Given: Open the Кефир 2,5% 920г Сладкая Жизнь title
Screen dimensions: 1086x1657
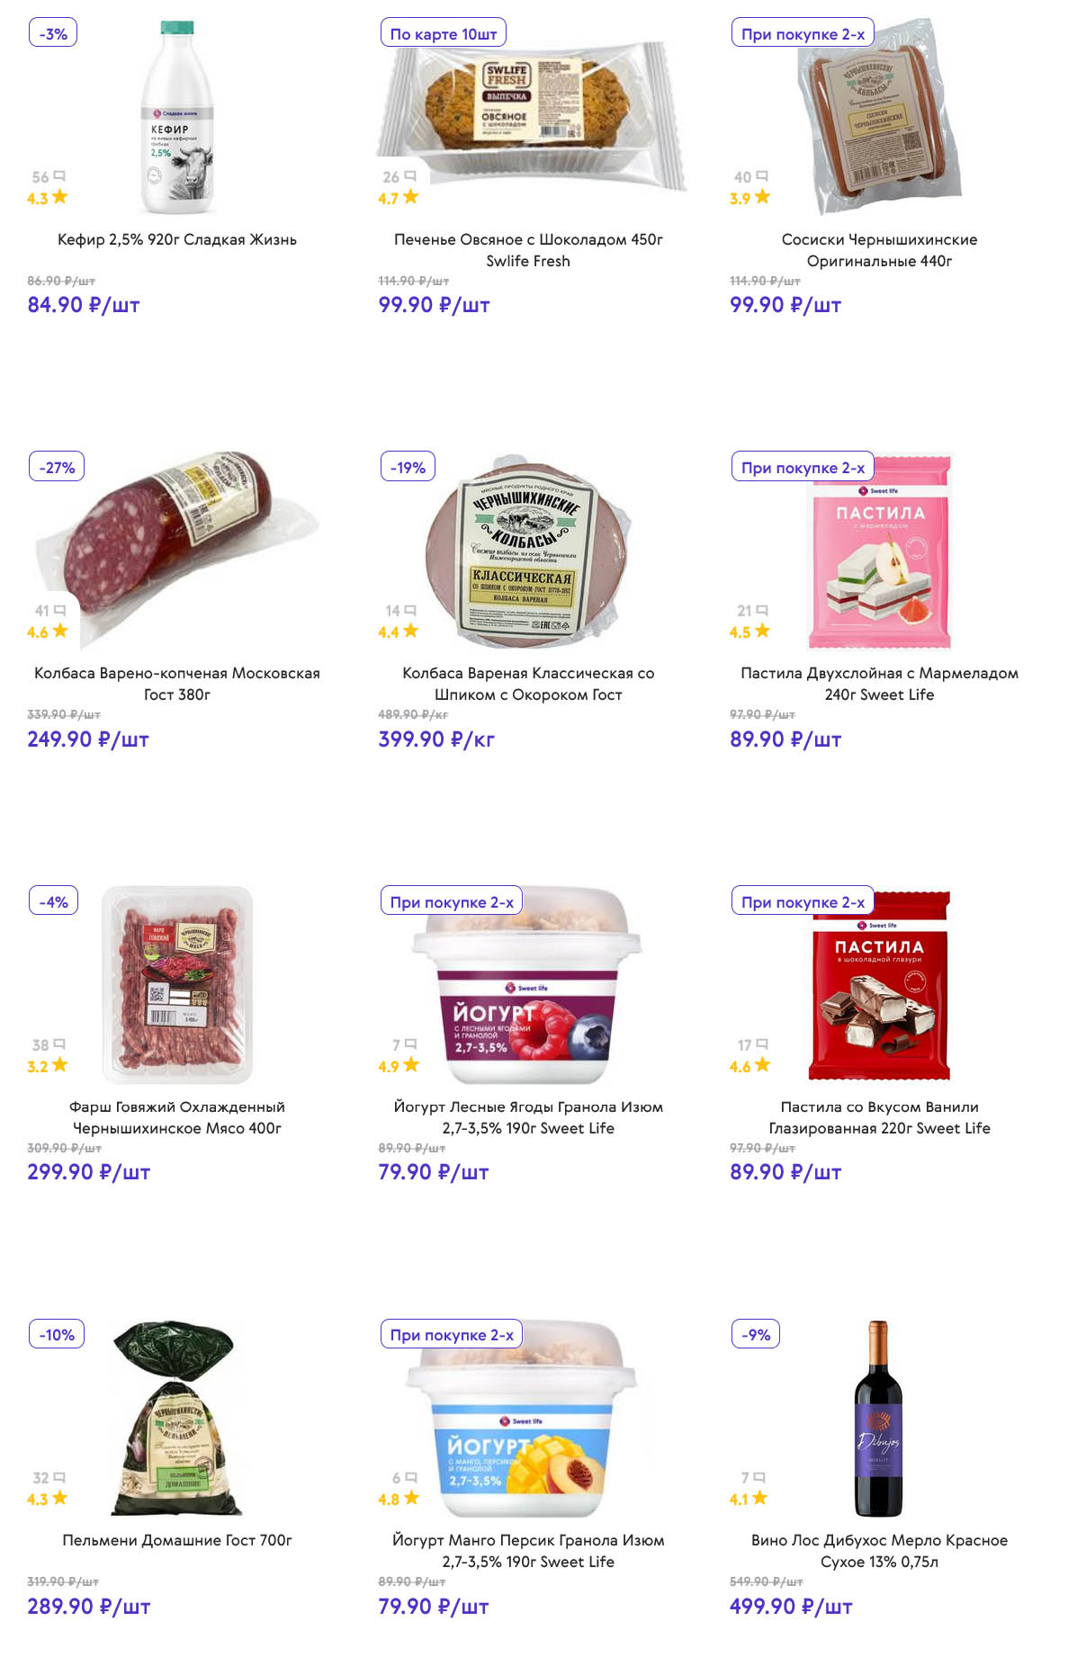Looking at the screenshot, I should point(177,239).
